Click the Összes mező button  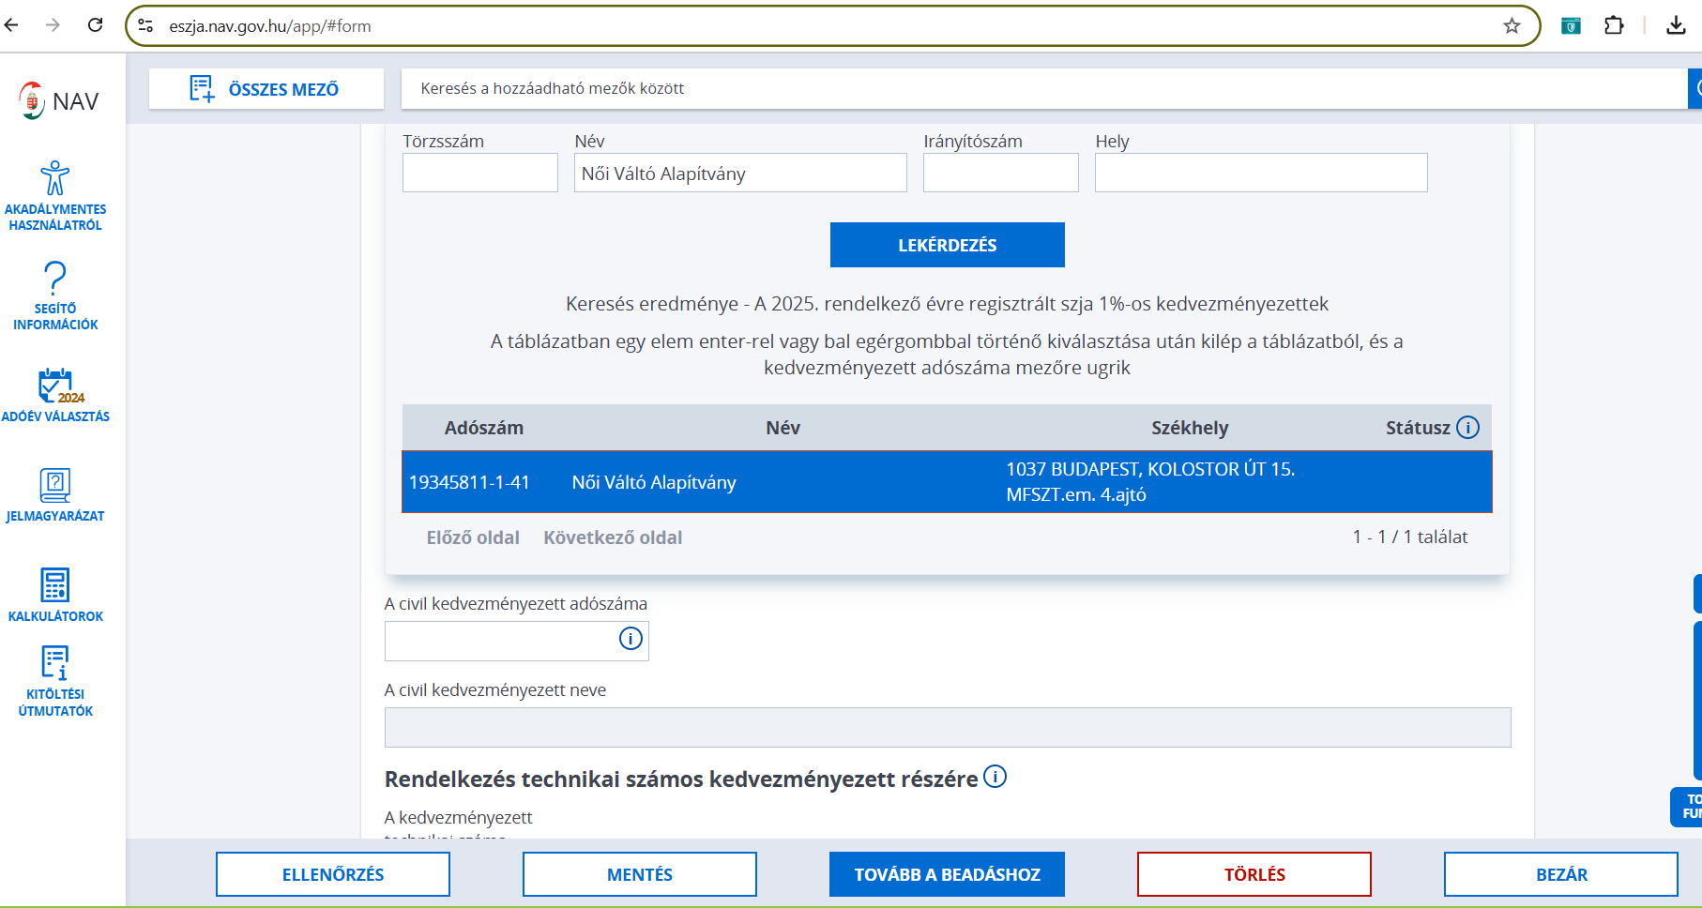(x=266, y=89)
